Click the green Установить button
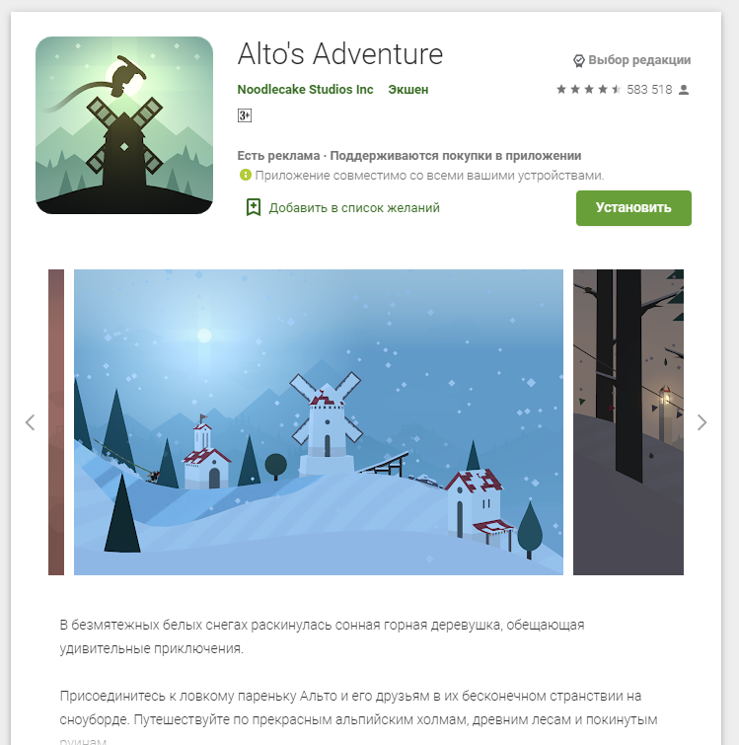 click(633, 208)
